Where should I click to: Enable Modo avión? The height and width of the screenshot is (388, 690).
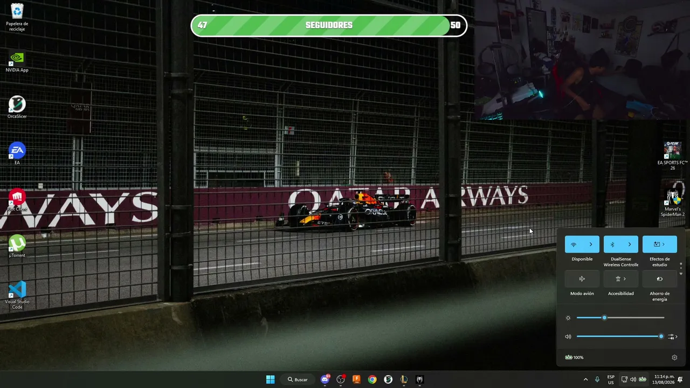coord(582,279)
